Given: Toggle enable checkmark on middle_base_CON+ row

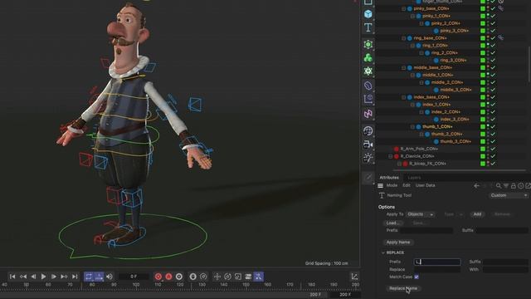Looking at the screenshot, I should pyautogui.click(x=493, y=68).
